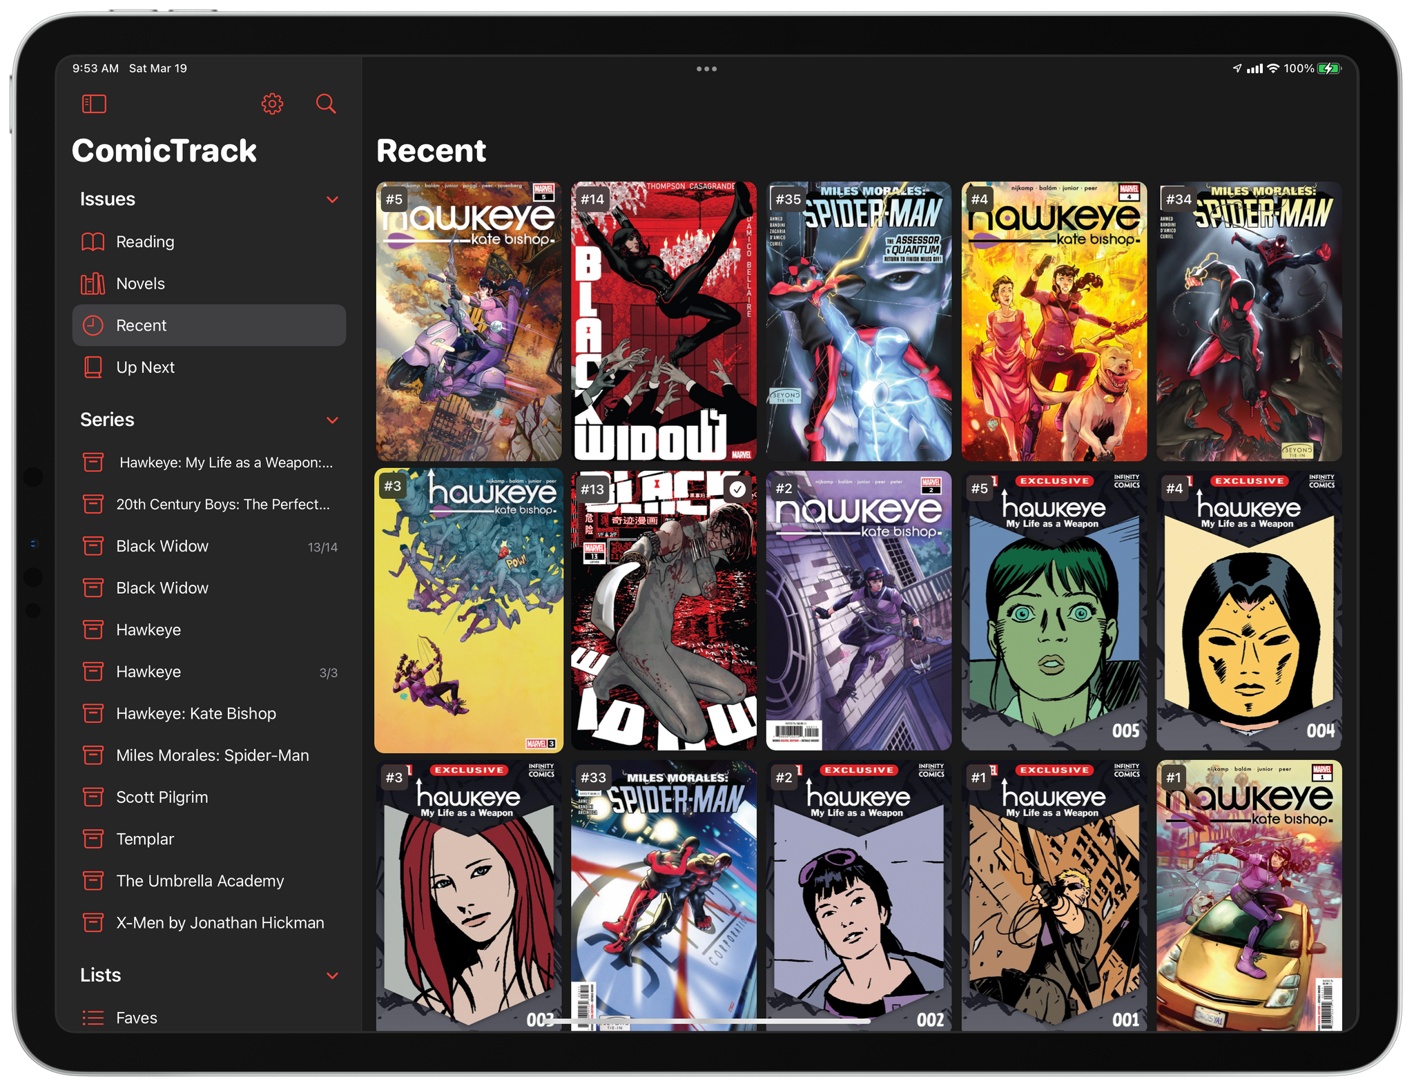
Task: Open Miles Morales Spider-Man #34 cover
Action: pos(1249,321)
